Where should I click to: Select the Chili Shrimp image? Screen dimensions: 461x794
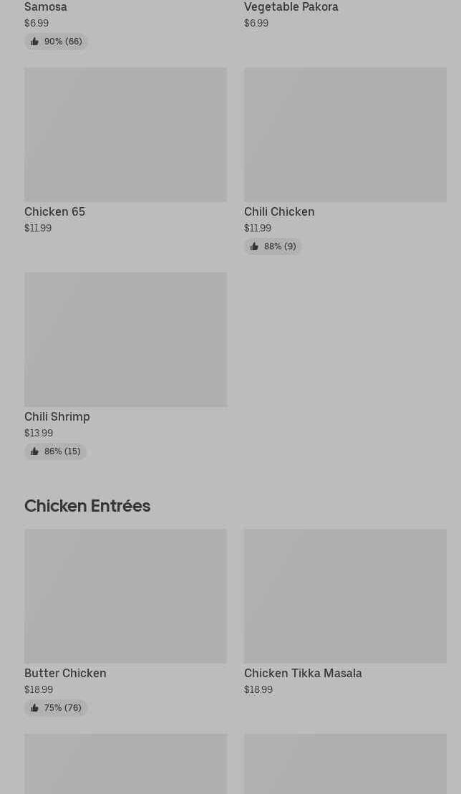click(x=125, y=340)
